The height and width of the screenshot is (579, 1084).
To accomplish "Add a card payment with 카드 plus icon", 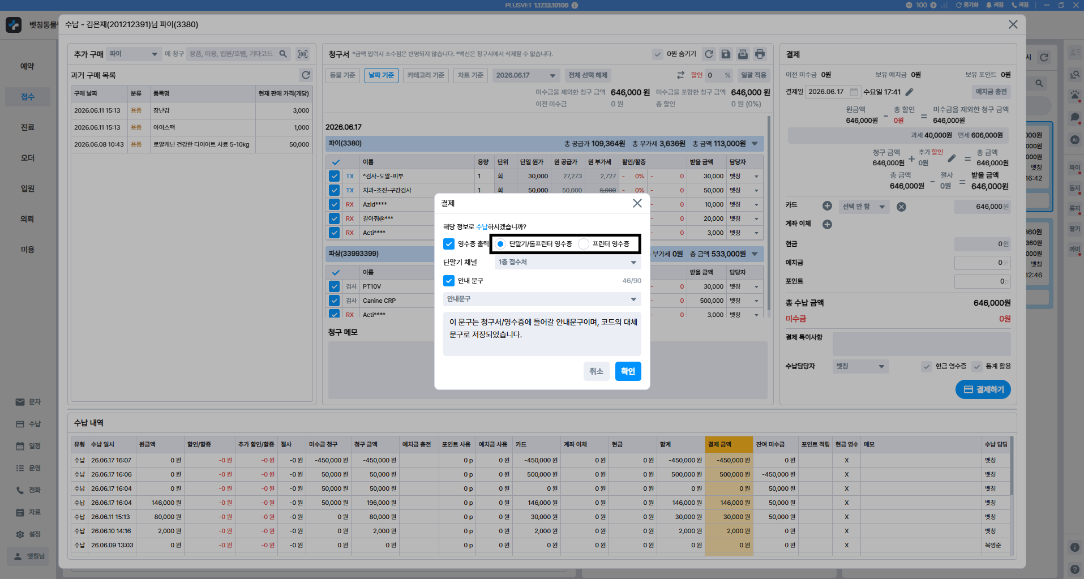I will (x=827, y=206).
